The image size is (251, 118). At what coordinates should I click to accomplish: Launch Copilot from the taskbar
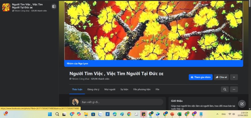[x=79, y=114]
